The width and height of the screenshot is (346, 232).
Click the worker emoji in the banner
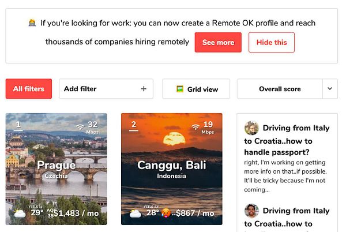pyautogui.click(x=32, y=23)
